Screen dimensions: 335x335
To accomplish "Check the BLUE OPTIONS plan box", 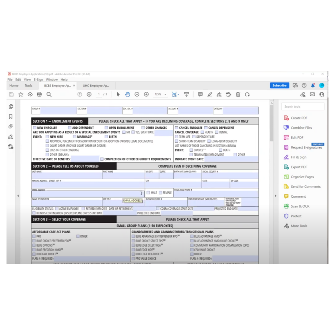I will (x=34, y=245).
